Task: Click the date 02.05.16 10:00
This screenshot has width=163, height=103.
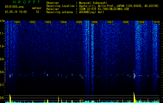Action: 16,12
